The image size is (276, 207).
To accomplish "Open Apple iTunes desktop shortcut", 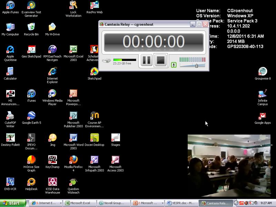I will (10, 7).
